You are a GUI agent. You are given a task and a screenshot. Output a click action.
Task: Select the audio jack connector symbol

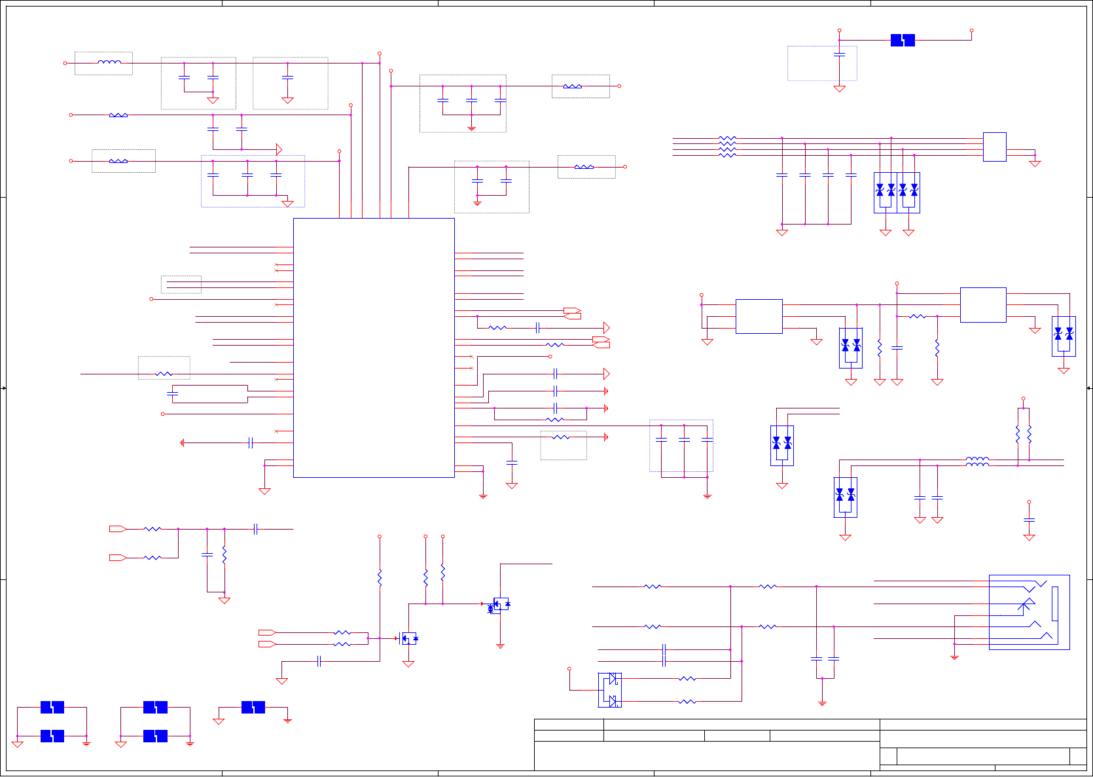[1029, 612]
